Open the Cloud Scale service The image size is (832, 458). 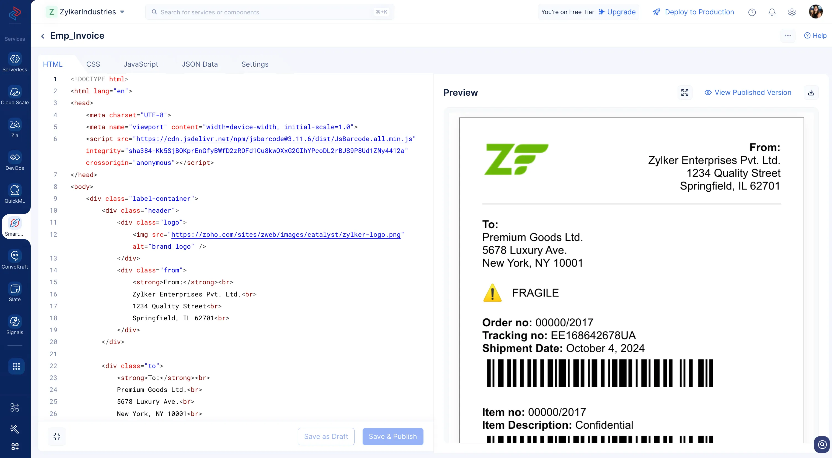click(15, 95)
